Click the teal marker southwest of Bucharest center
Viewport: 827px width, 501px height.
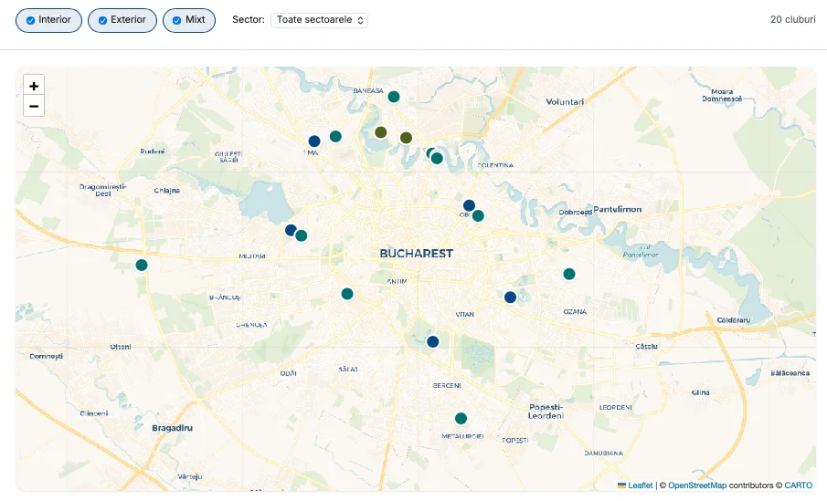(x=347, y=294)
